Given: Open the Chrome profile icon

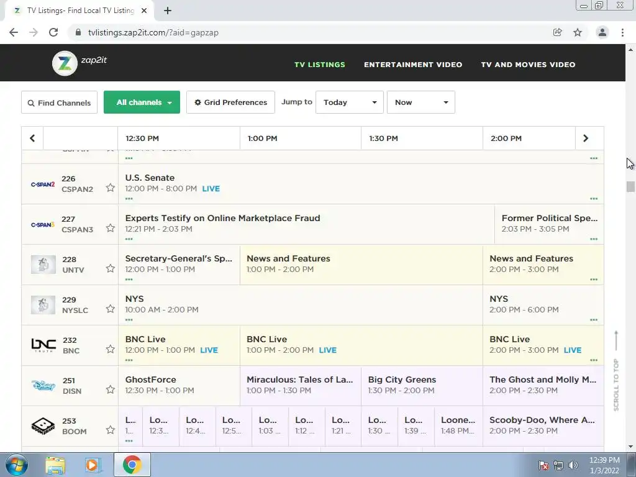Looking at the screenshot, I should pyautogui.click(x=602, y=32).
